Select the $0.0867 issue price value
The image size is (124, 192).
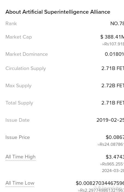tap(115, 137)
